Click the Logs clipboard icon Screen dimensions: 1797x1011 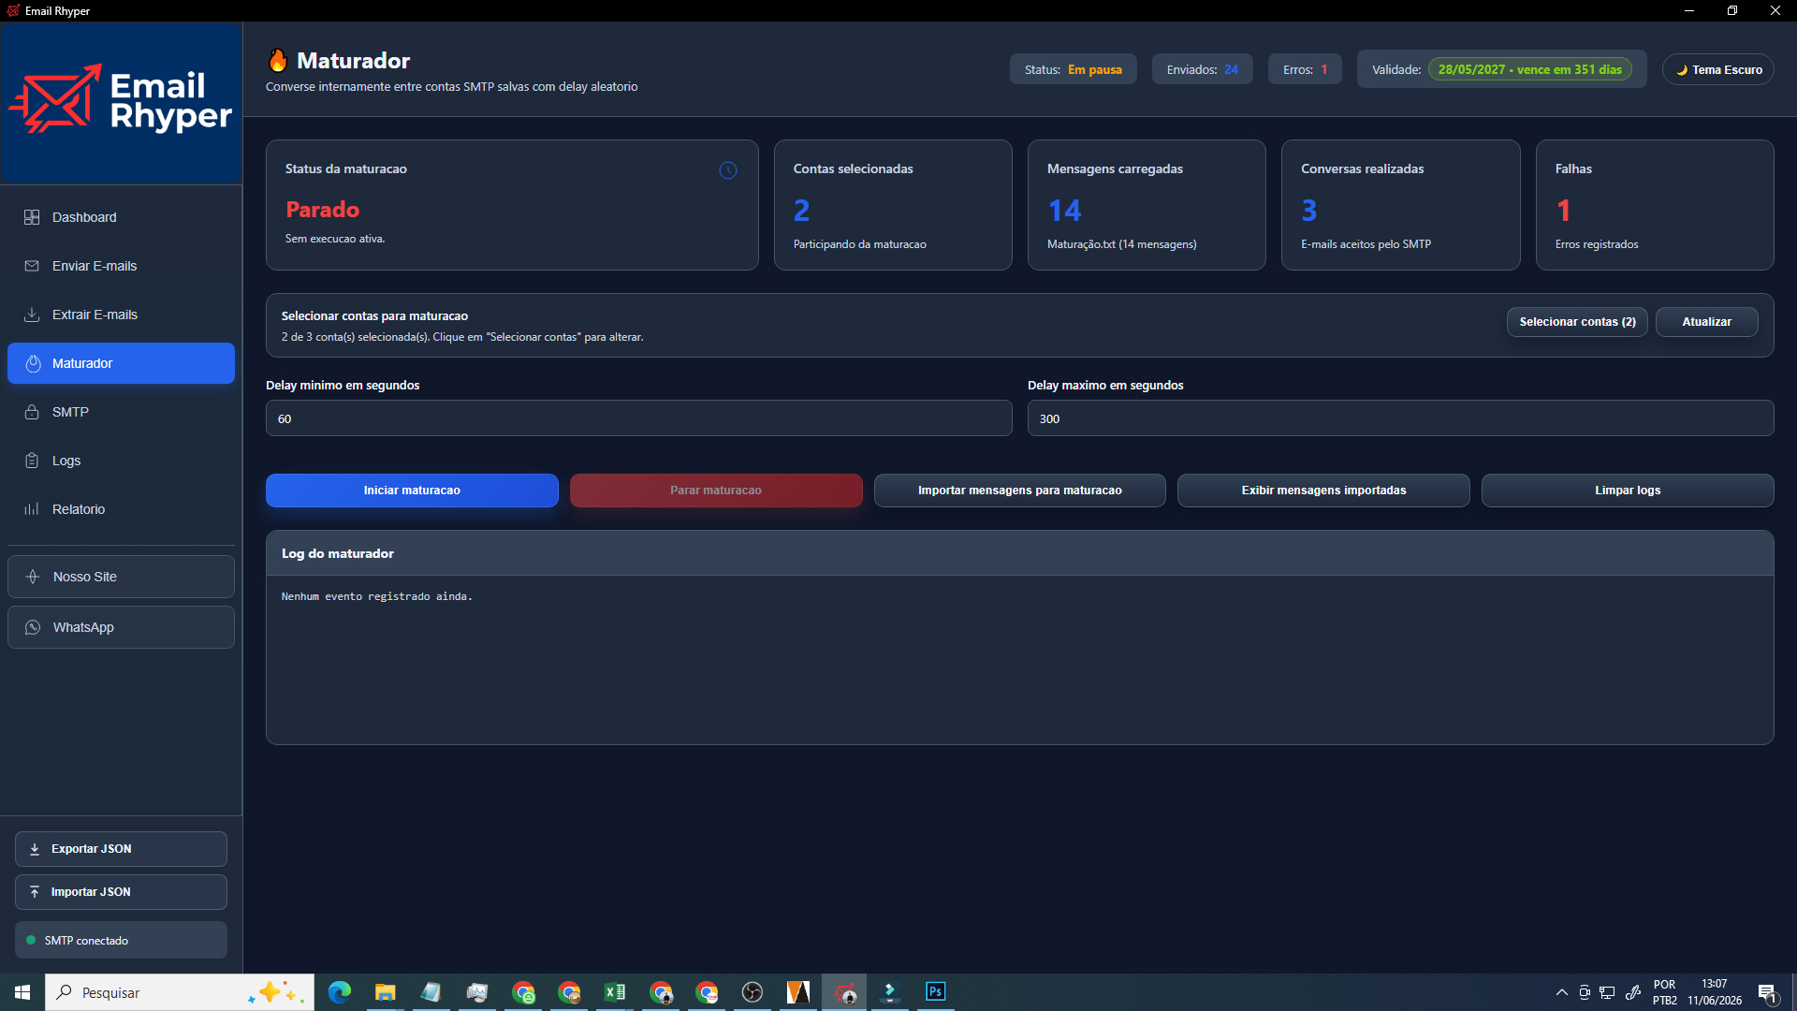coord(32,461)
